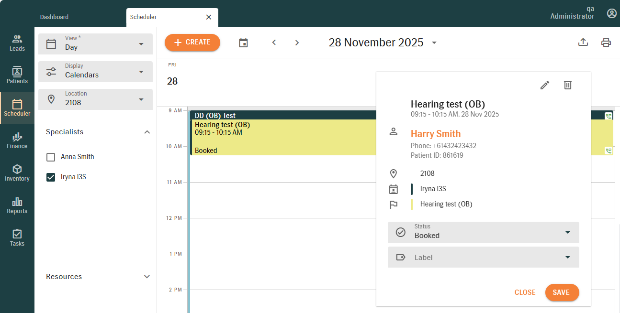Open the calendar today icon
Viewport: 620px width, 313px height.
coord(243,43)
